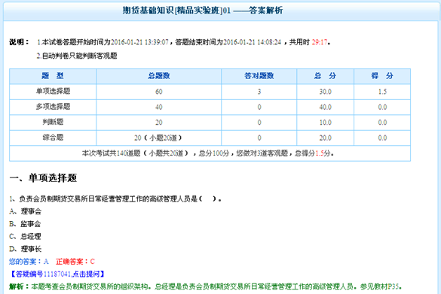Click the green 解析 explanation text
Viewport: 441px width, 294px height.
coord(205,286)
